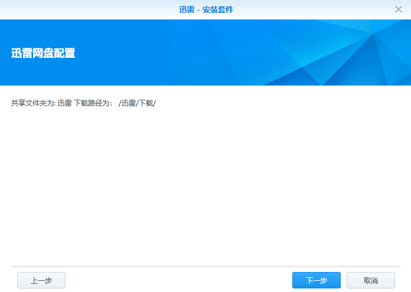Click the word 安装套件 in title bar
The width and height of the screenshot is (411, 292).
pyautogui.click(x=217, y=9)
